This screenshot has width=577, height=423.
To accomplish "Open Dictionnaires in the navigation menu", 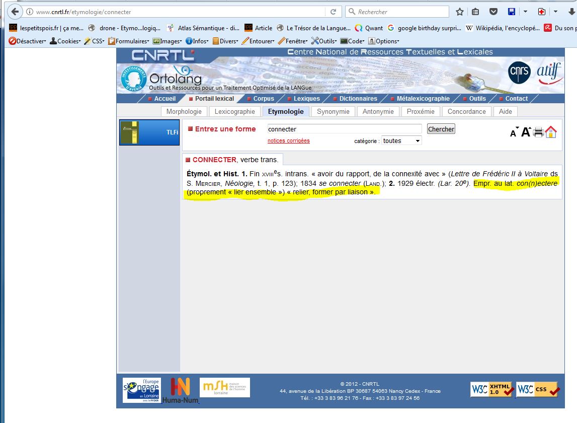I will [x=358, y=99].
